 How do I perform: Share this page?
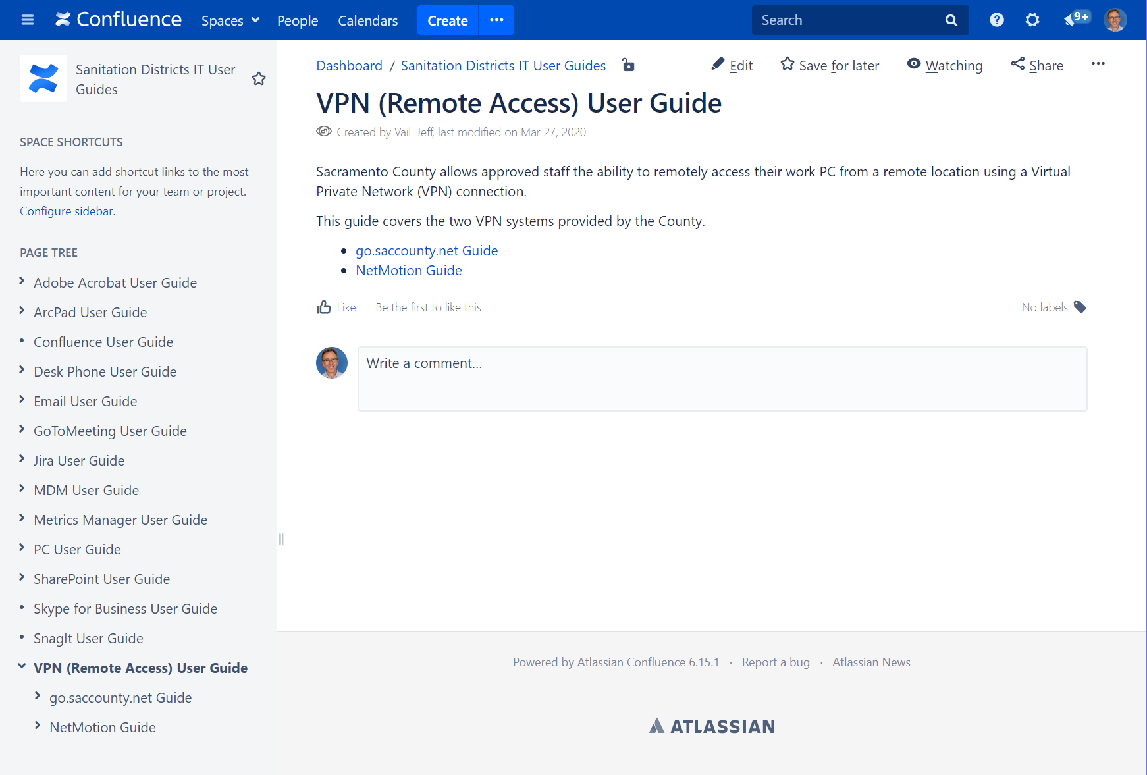[x=1038, y=65]
